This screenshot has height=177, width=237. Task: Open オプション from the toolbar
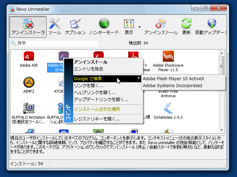(75, 27)
